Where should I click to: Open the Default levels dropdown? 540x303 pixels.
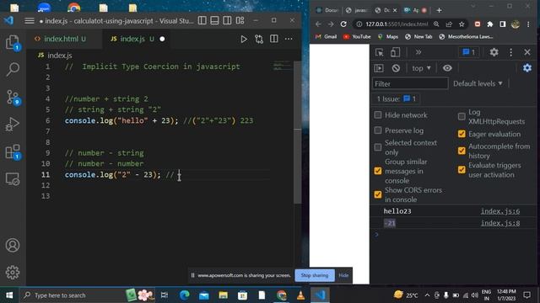[x=478, y=83]
